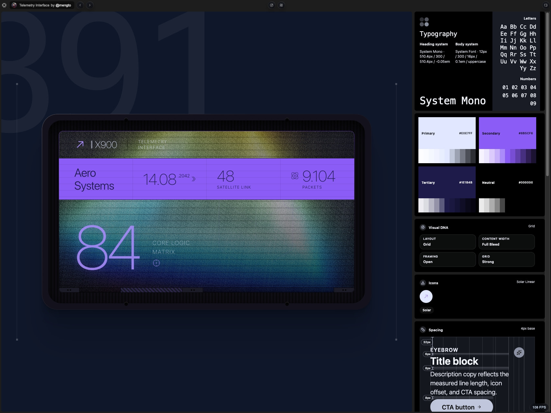Toggle the side panel icon at top right
The width and height of the screenshot is (551, 413).
(x=546, y=5)
